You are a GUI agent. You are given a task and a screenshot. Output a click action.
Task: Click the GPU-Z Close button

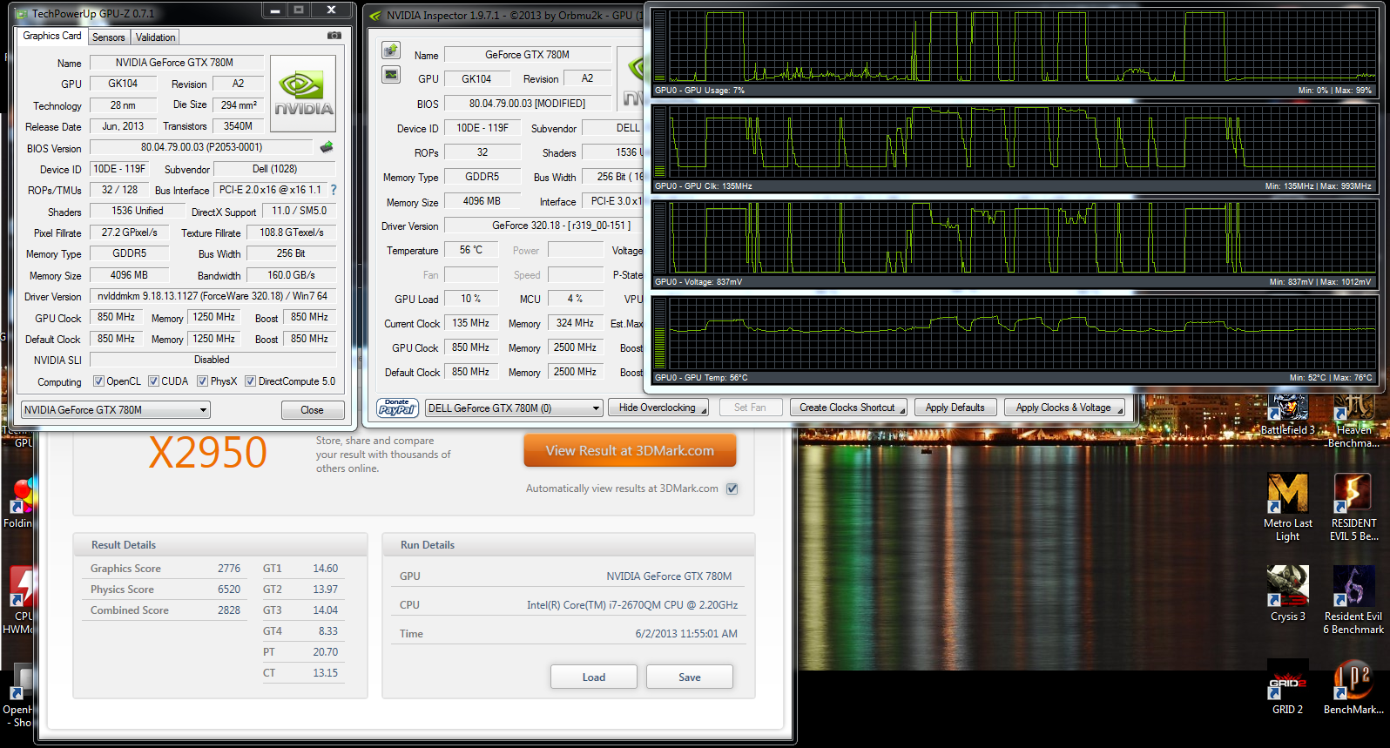312,410
